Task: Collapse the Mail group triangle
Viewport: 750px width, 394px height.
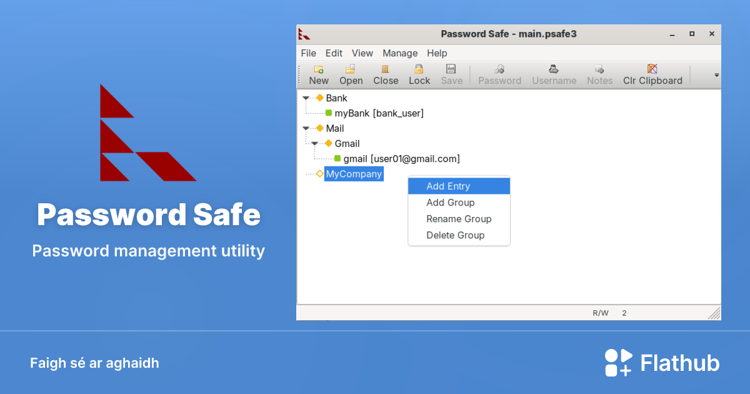Action: coord(306,128)
